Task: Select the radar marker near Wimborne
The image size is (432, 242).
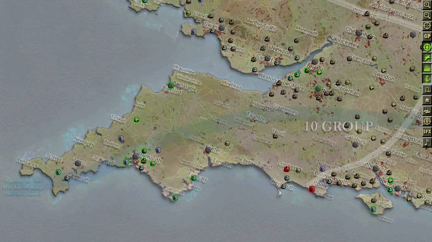Action: [322, 168]
